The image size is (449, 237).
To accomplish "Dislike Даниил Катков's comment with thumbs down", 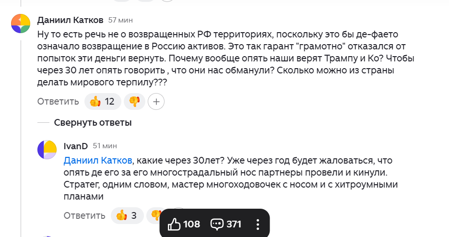I will (134, 101).
